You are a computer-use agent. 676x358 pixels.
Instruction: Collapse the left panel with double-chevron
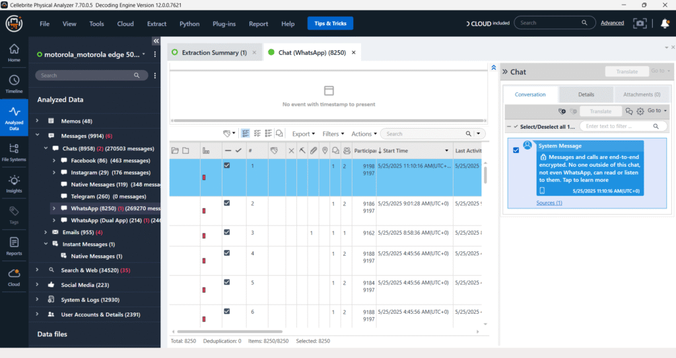pos(156,41)
